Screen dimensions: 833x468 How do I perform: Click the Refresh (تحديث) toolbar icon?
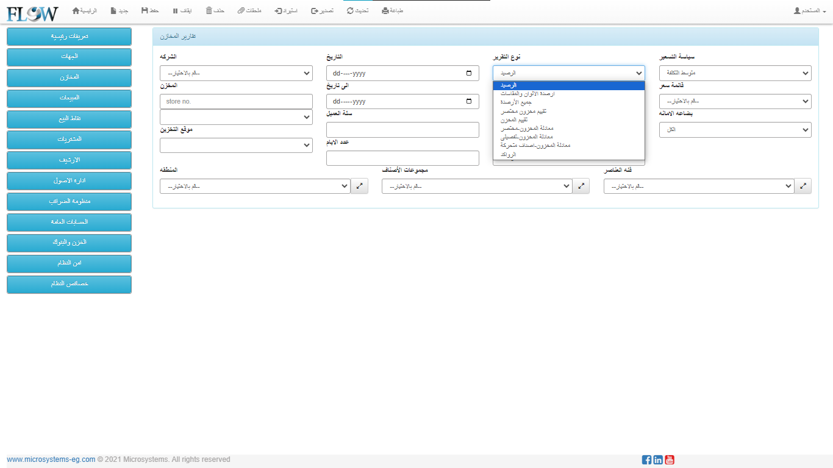coord(350,11)
